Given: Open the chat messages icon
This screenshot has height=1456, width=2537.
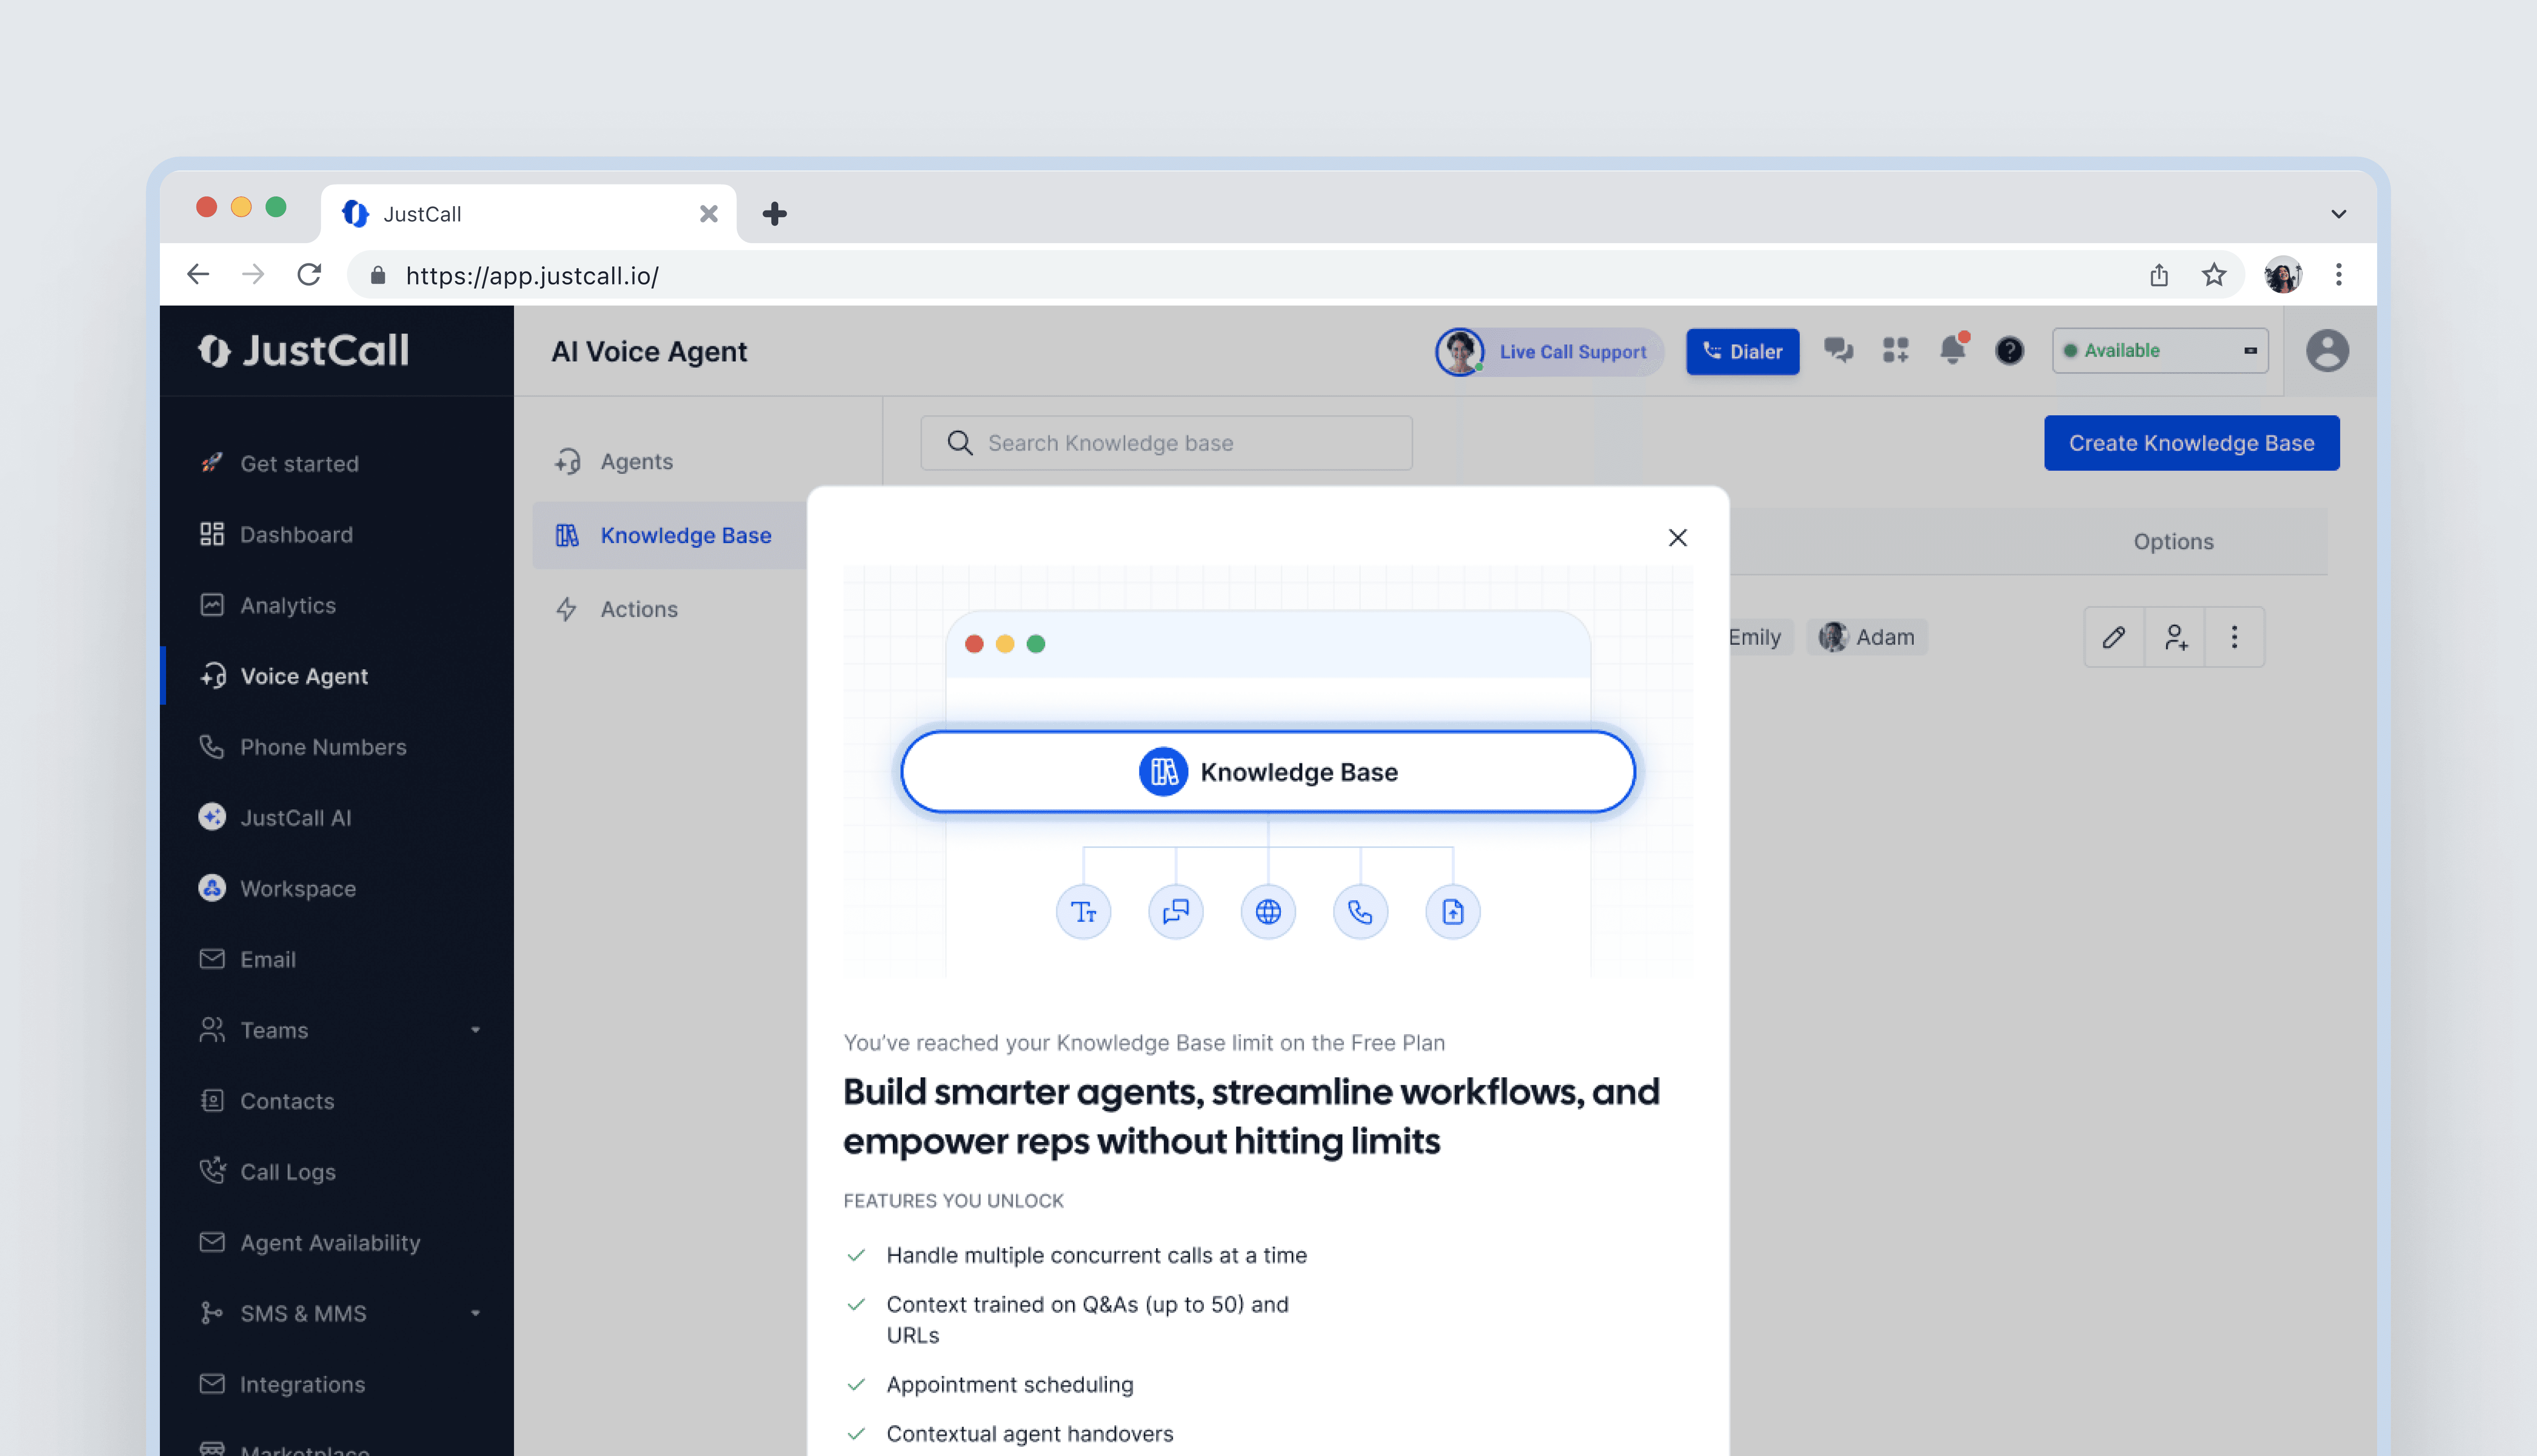Looking at the screenshot, I should tap(1838, 350).
